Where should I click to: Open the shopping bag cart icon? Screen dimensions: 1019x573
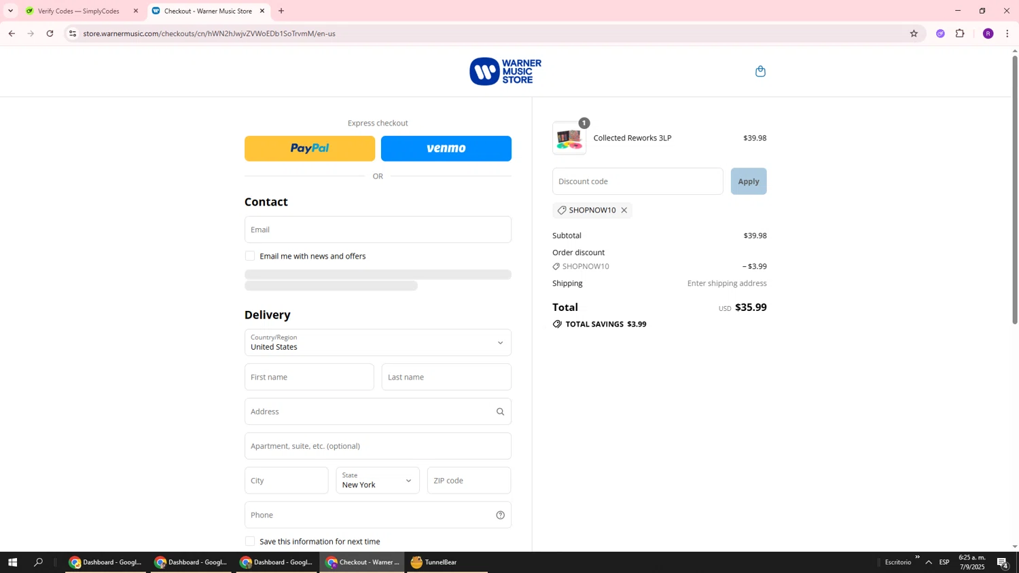760,71
